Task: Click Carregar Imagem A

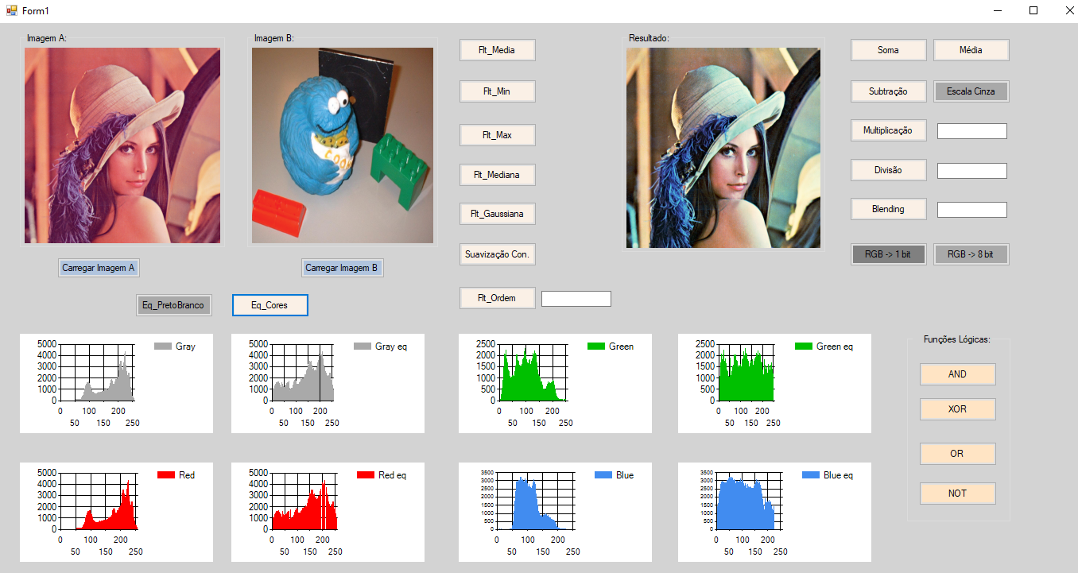Action: (99, 267)
